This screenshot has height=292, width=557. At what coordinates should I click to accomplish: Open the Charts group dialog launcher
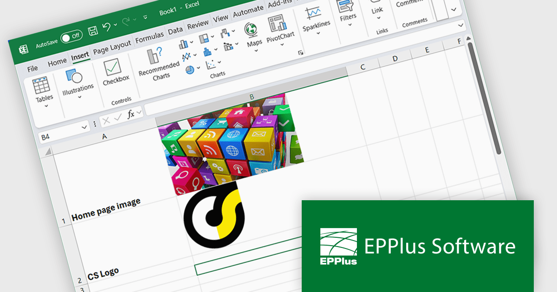tap(301, 53)
